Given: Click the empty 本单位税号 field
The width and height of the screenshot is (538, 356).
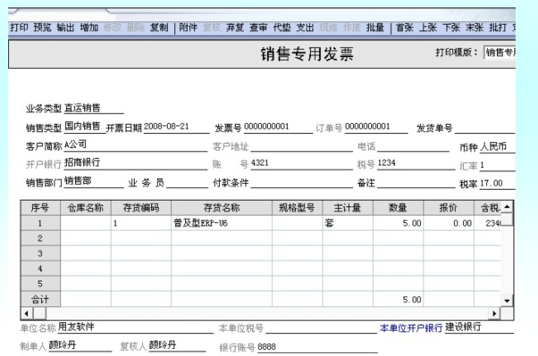Looking at the screenshot, I should pyautogui.click(x=321, y=327).
